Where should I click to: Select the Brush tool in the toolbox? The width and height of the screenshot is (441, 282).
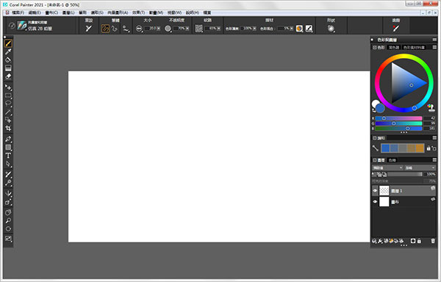(x=8, y=43)
